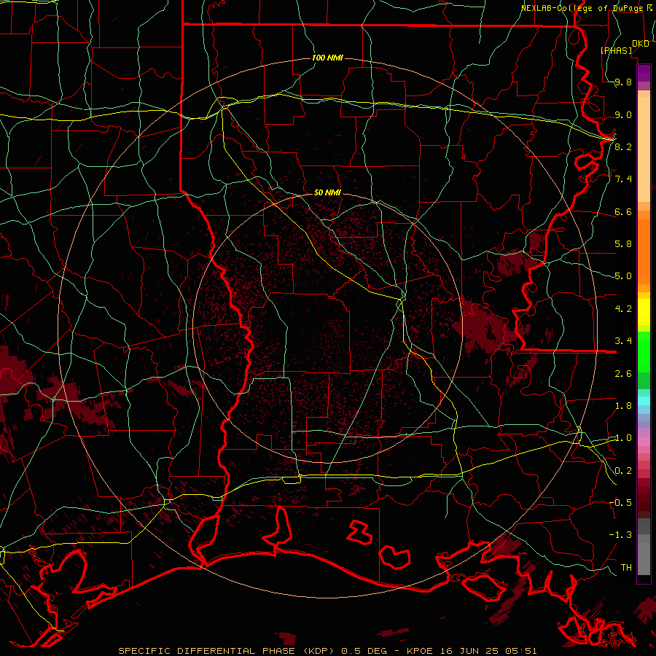
Task: Pick the pink band near 1.0
Action: click(644, 442)
